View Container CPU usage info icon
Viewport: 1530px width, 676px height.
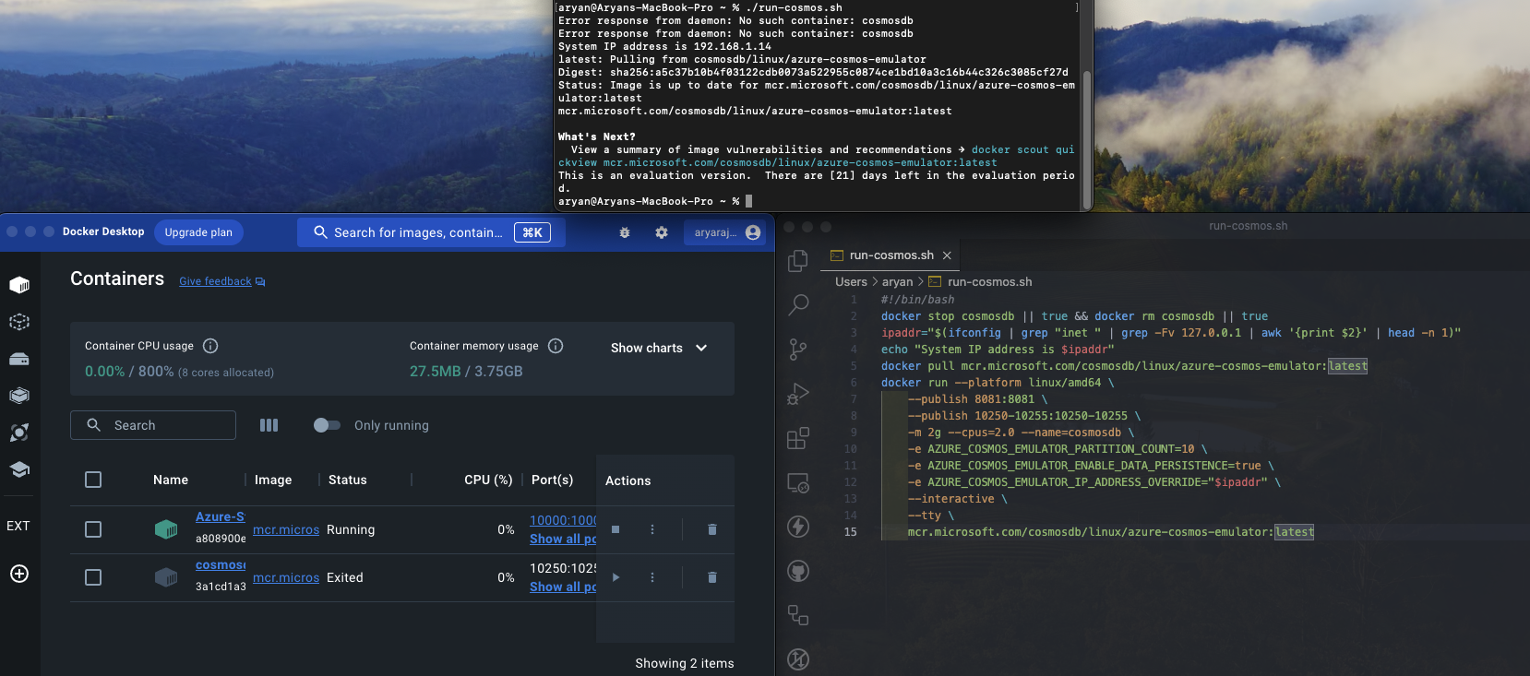pos(210,346)
